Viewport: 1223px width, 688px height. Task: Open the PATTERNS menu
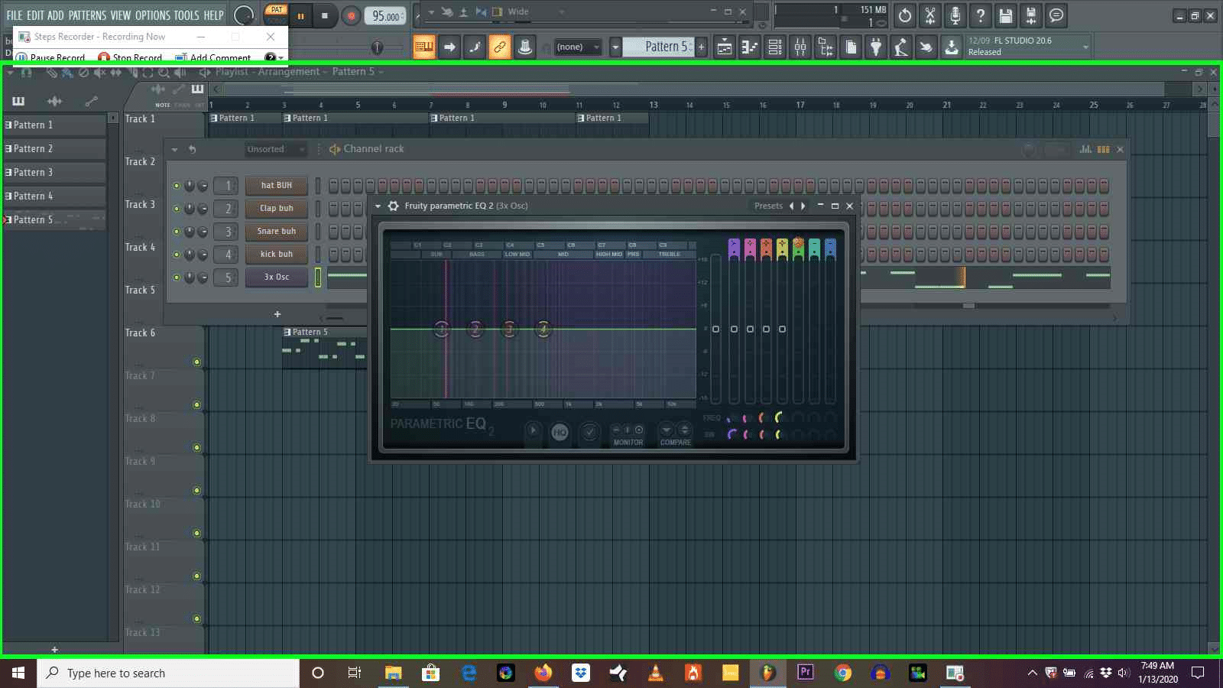[x=87, y=15]
